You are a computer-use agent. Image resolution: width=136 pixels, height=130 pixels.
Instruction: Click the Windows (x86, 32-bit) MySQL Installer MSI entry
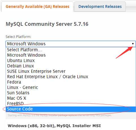click(x=54, y=126)
